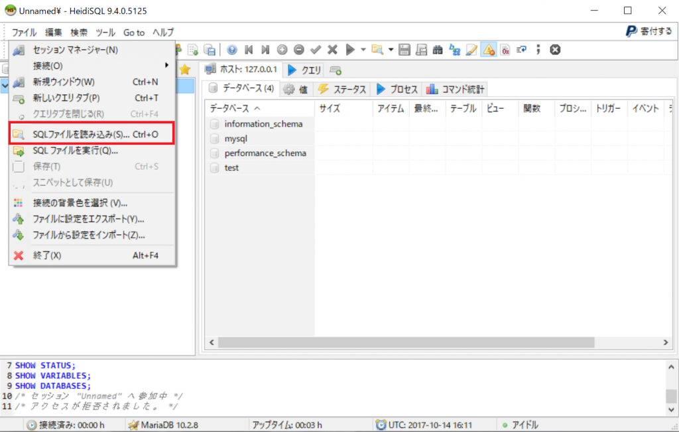Open run query dropdown arrow
This screenshot has width=679, height=432.
(x=363, y=50)
